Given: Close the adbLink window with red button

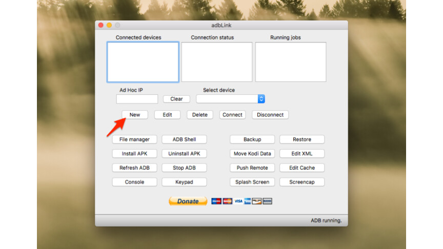Looking at the screenshot, I should [101, 25].
